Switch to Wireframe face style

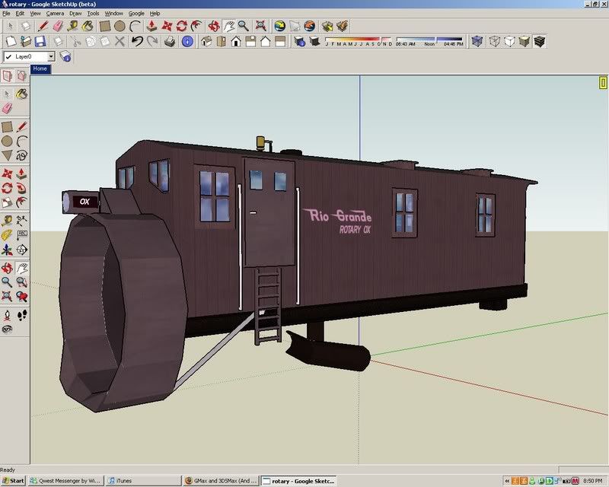click(494, 41)
